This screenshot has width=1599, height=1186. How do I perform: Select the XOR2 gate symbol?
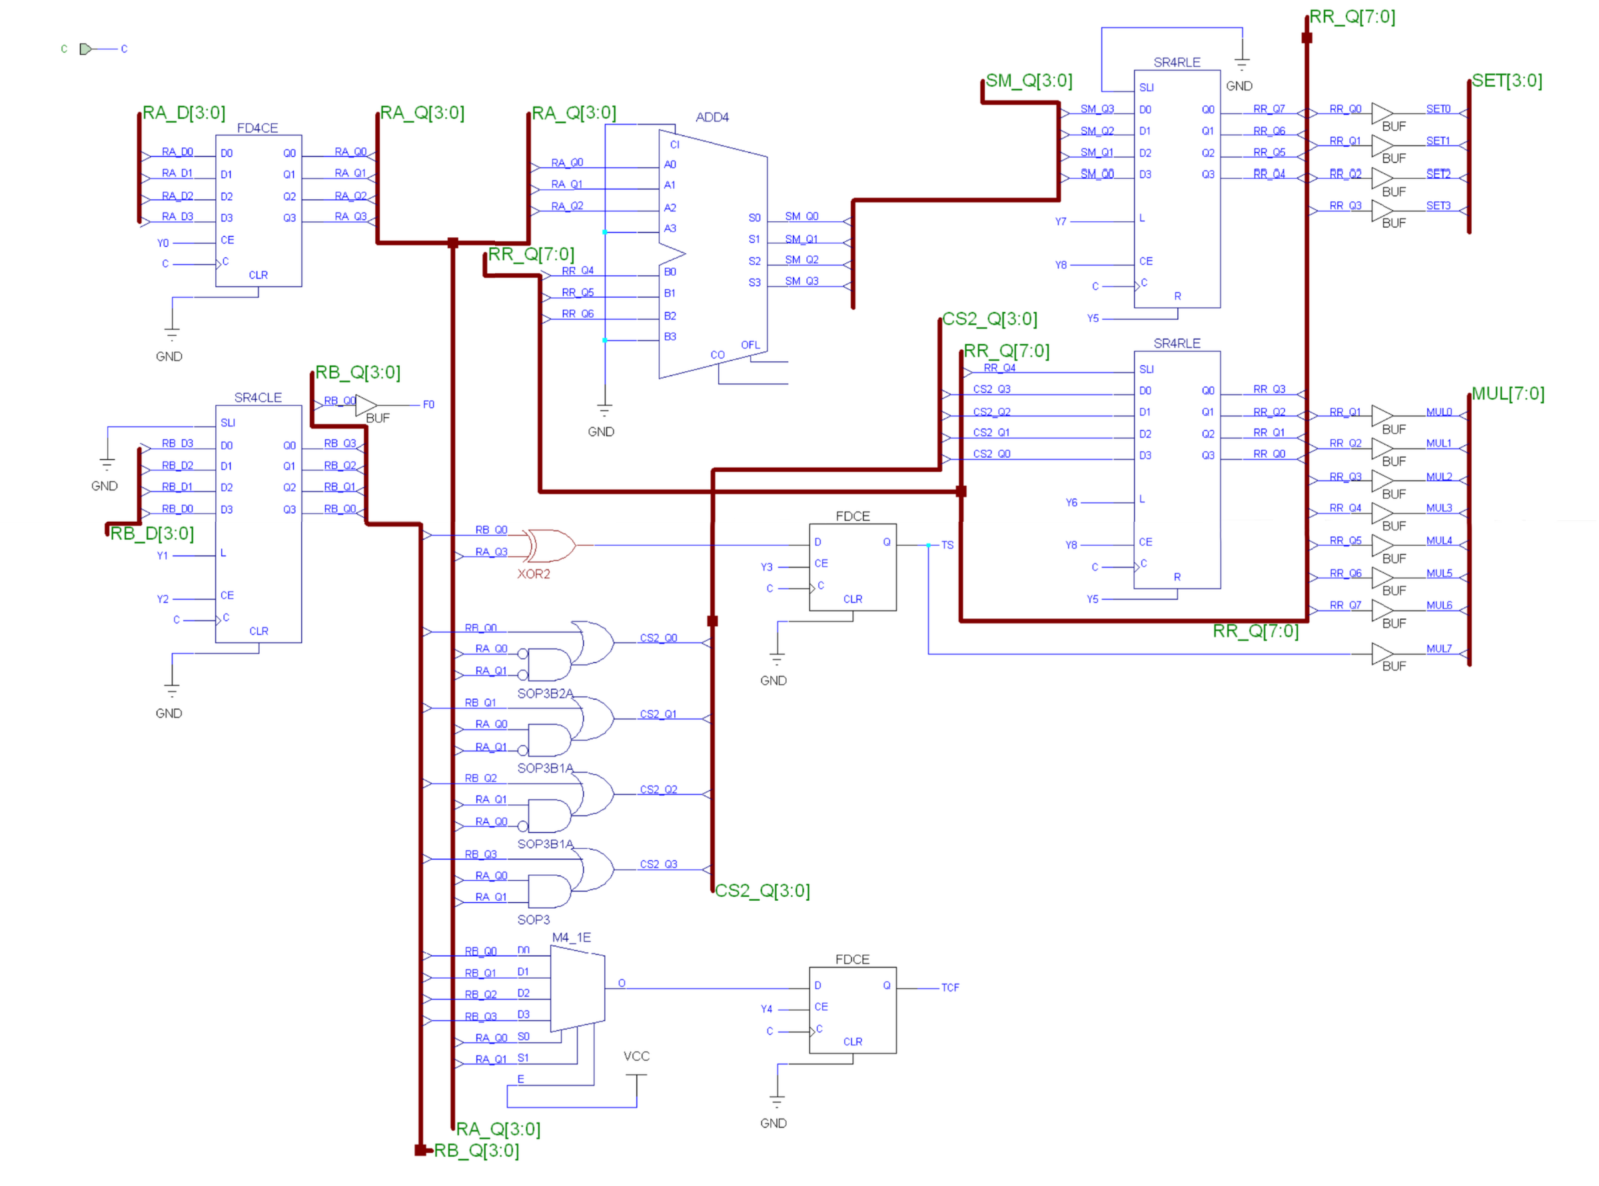pos(552,546)
